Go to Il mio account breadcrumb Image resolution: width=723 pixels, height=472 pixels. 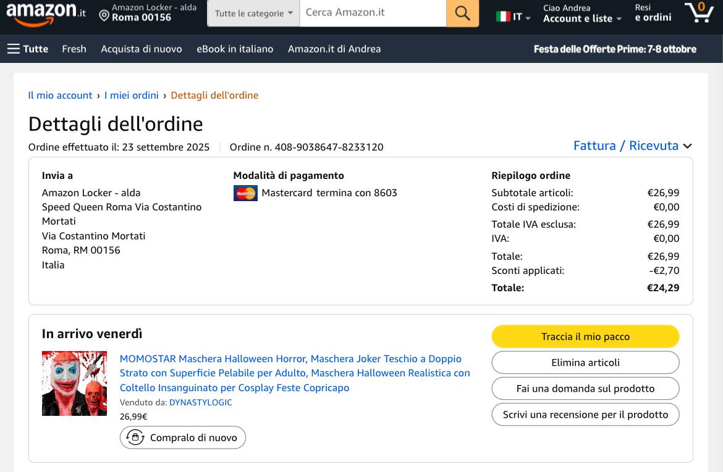coord(60,95)
